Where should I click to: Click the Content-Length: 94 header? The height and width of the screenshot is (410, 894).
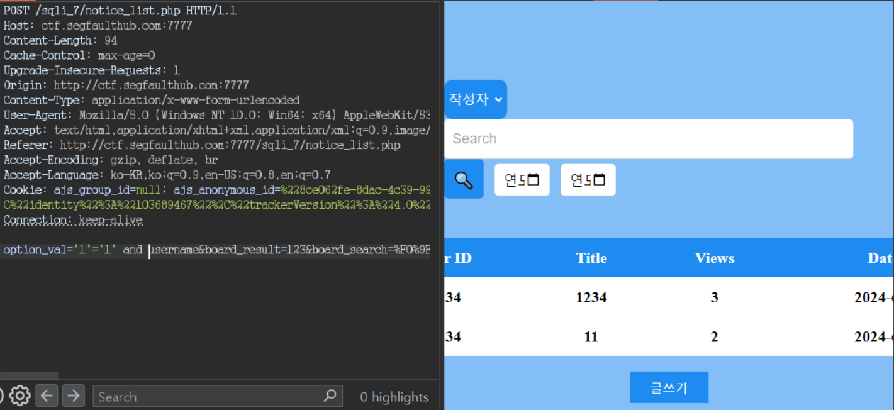click(60, 41)
